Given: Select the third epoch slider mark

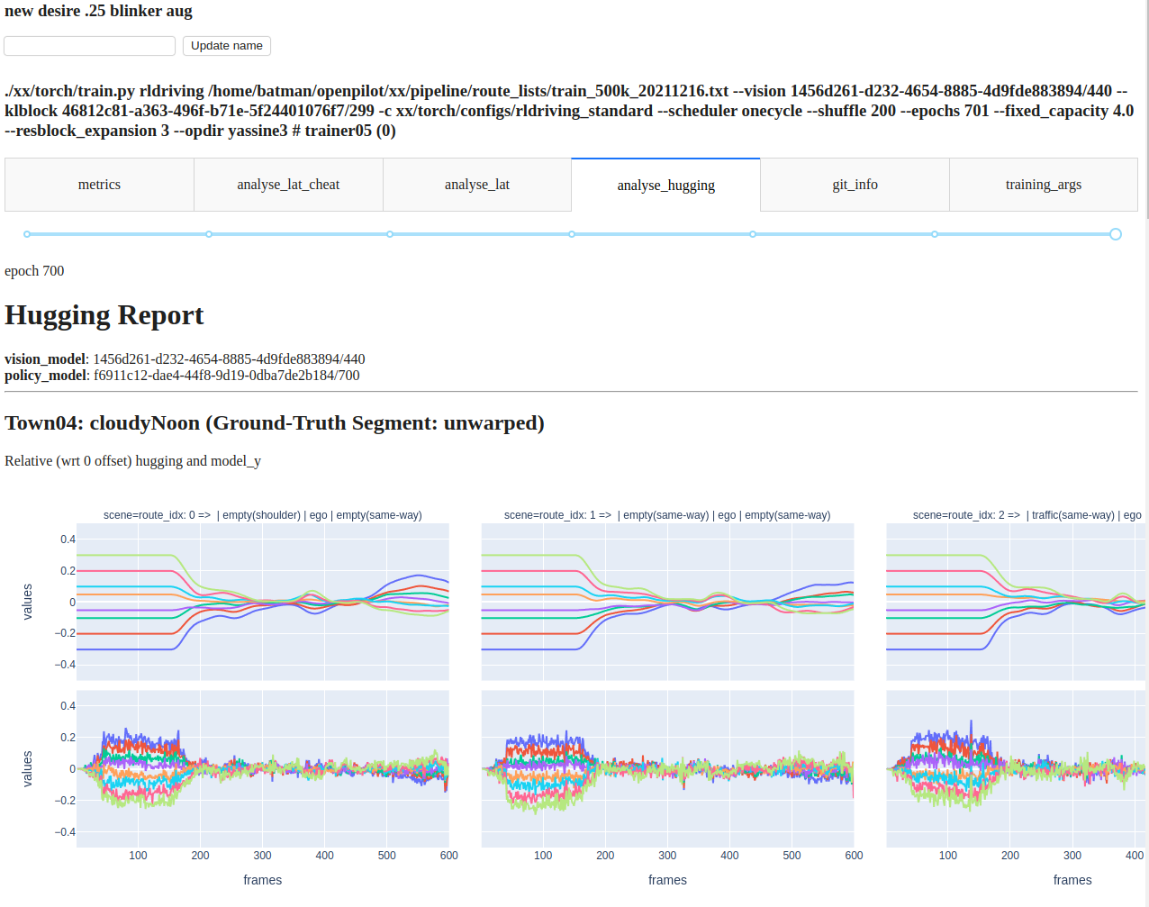Looking at the screenshot, I should point(390,234).
